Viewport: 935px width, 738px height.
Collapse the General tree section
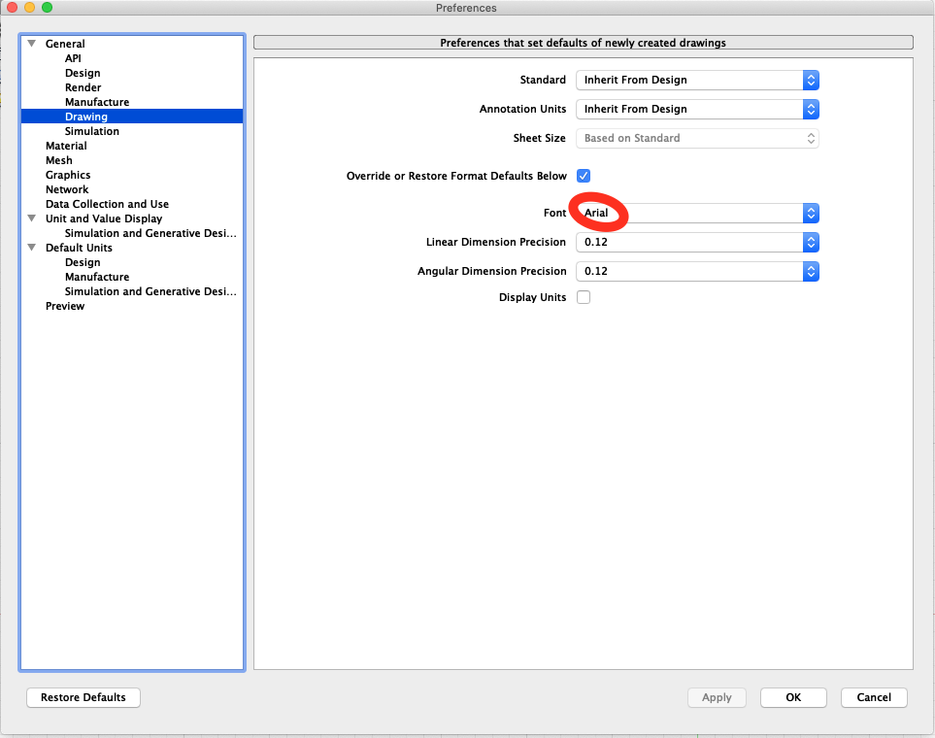pos(31,44)
